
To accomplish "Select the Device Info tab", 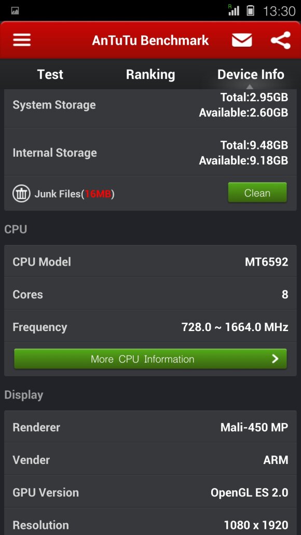I will point(251,74).
